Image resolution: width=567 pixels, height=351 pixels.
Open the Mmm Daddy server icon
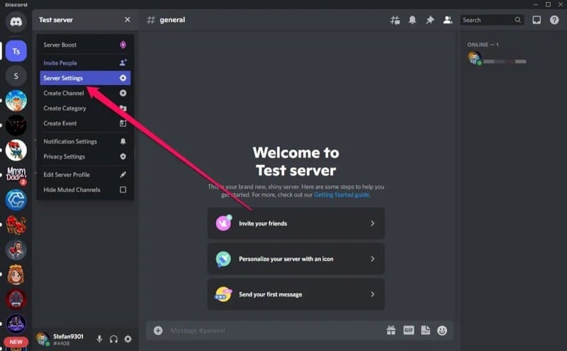(x=16, y=175)
